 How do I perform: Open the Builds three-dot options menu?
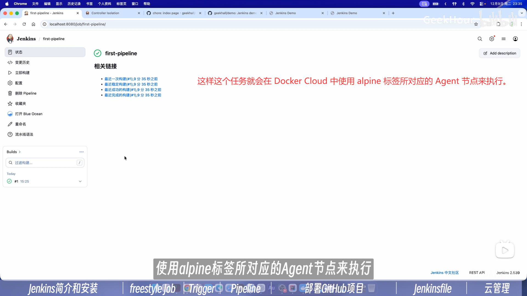tap(82, 152)
